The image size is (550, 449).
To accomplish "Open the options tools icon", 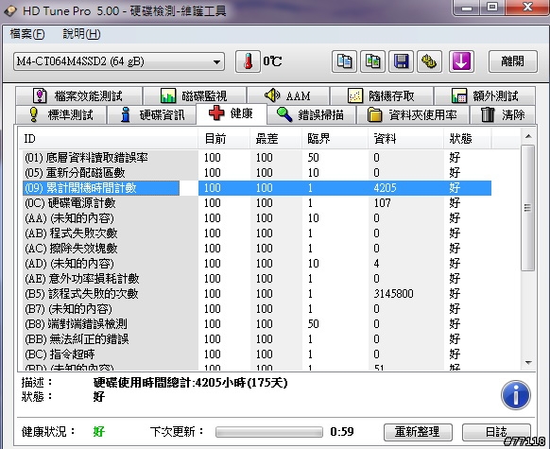I will coord(429,61).
